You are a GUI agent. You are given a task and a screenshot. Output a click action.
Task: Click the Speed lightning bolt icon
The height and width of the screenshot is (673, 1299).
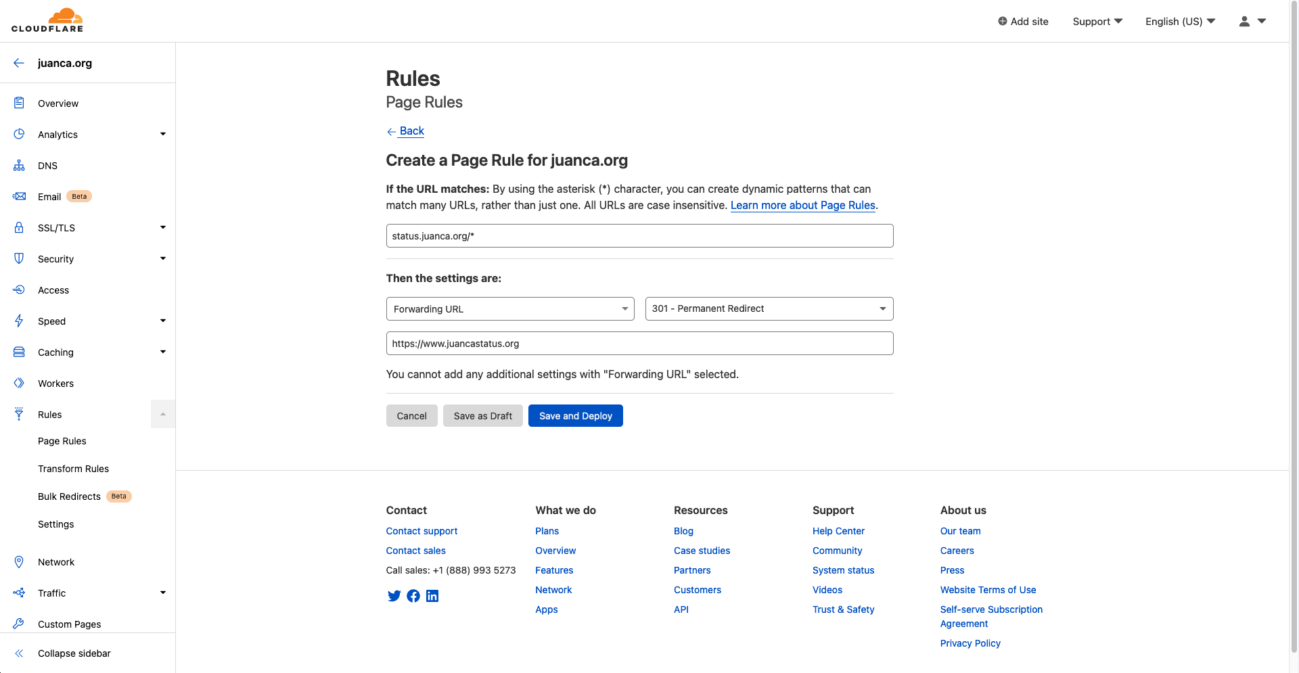point(19,321)
